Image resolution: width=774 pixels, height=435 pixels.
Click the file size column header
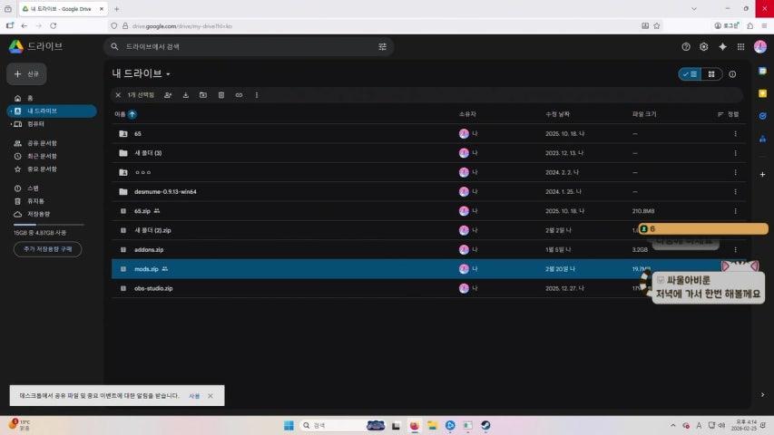tap(644, 114)
